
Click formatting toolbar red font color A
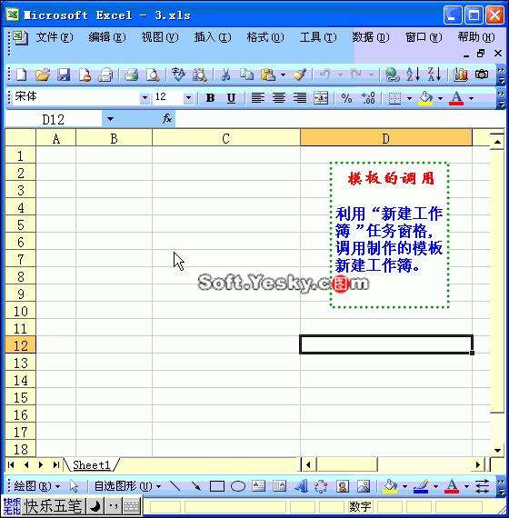point(456,98)
